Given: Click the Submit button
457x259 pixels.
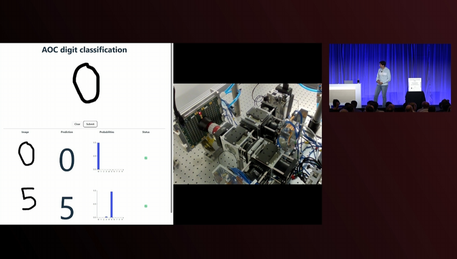Looking at the screenshot, I should [x=90, y=124].
